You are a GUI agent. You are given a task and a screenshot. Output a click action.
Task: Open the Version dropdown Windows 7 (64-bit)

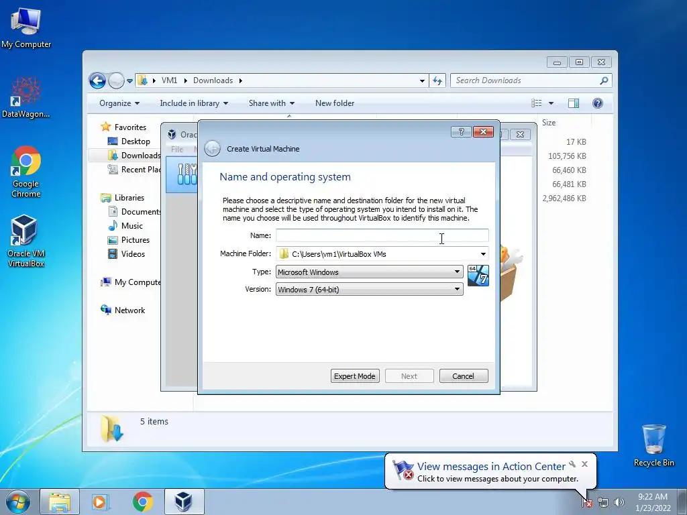tap(370, 290)
